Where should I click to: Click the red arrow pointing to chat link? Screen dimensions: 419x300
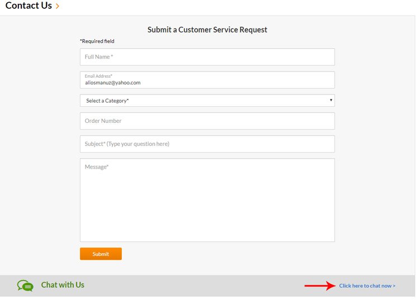coord(320,285)
